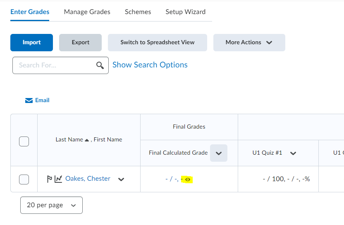The image size is (344, 225).
Task: Check the box for Oakes, Chester row
Action: 24,180
